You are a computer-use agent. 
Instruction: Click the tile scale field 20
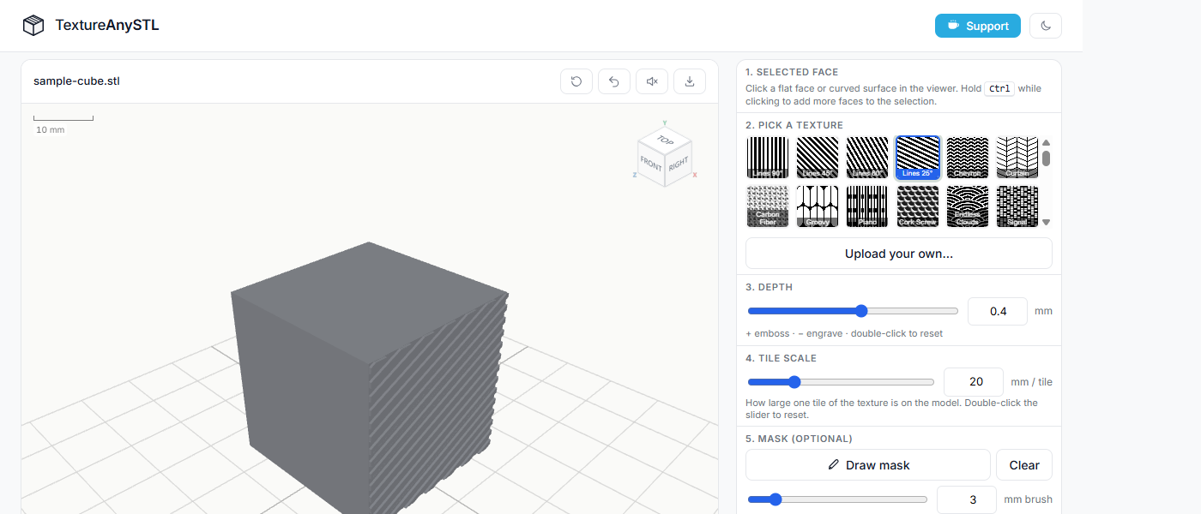(974, 382)
